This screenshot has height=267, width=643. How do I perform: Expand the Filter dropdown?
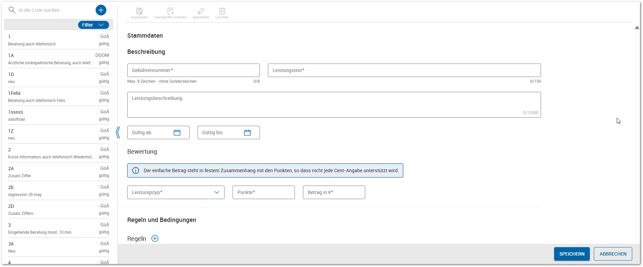coord(94,25)
